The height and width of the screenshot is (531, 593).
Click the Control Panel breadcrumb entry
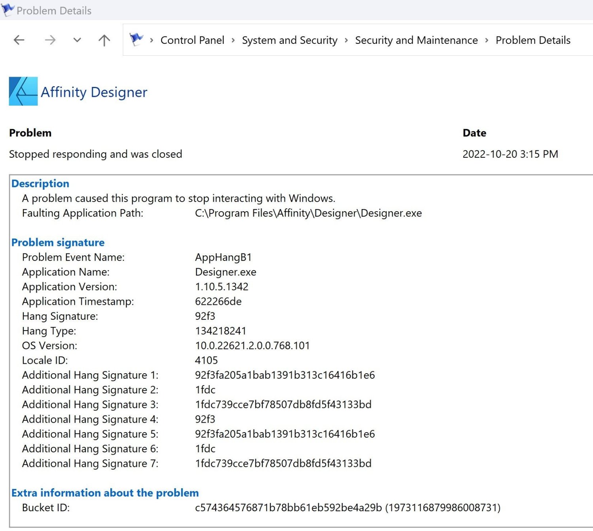click(x=192, y=40)
